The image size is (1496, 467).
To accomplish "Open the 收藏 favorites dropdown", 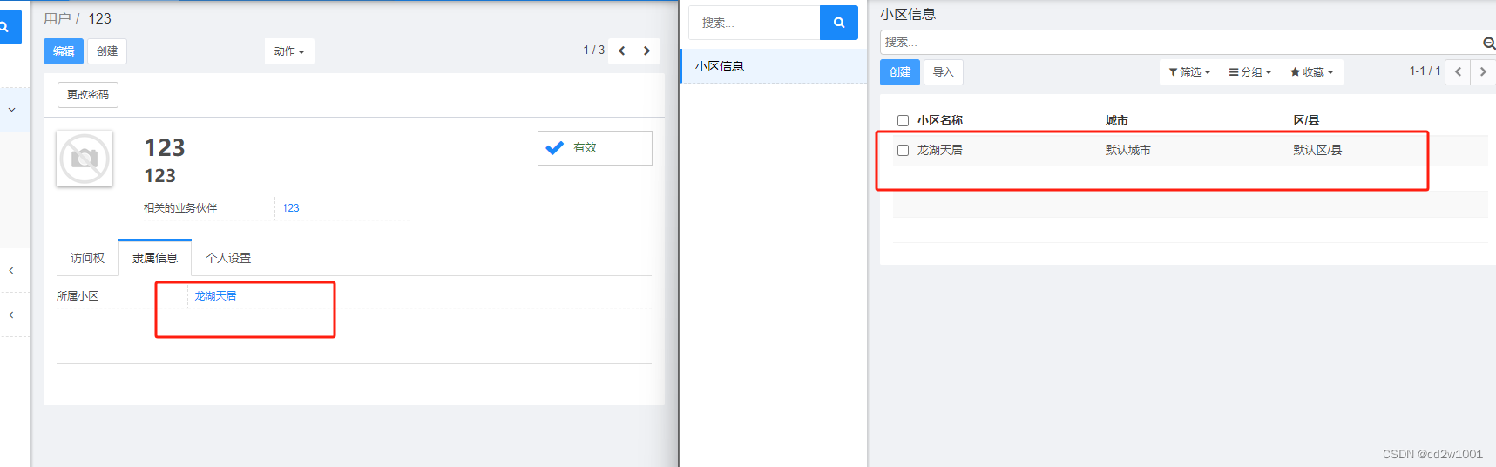I will (1311, 72).
